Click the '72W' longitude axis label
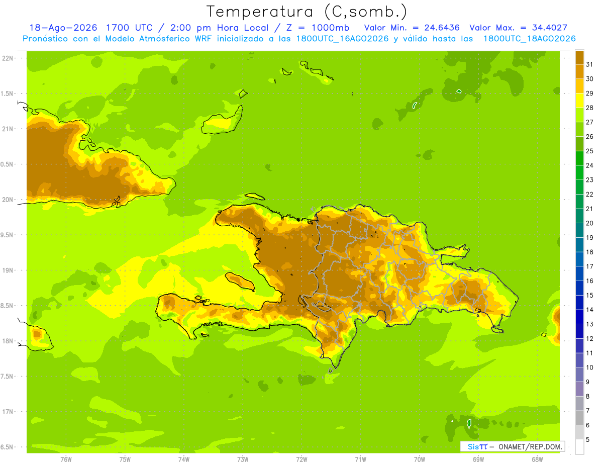 tap(301, 459)
